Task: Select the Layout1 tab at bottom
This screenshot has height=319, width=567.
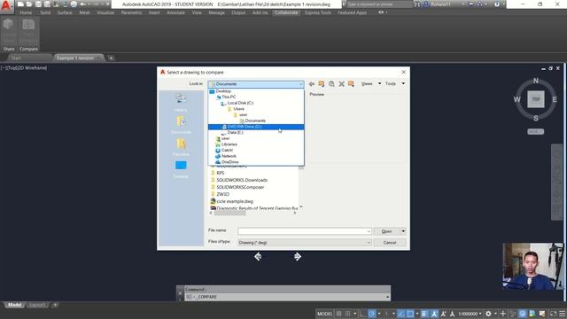Action: coord(37,305)
